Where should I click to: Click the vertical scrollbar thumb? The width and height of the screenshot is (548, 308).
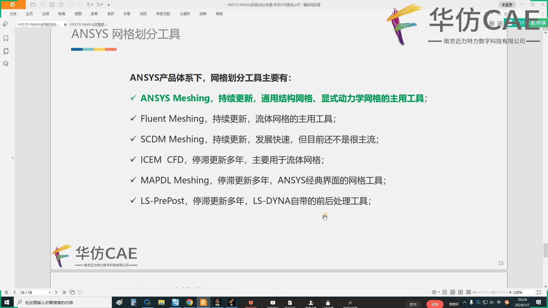[x=545, y=250]
